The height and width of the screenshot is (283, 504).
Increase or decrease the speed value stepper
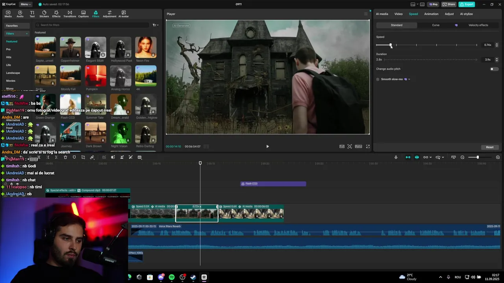point(497,45)
